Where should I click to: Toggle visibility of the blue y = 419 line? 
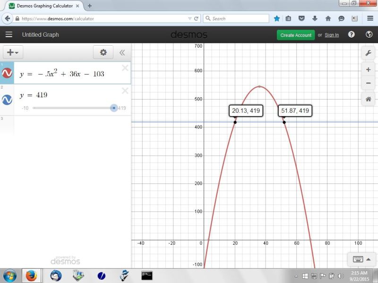point(7,100)
